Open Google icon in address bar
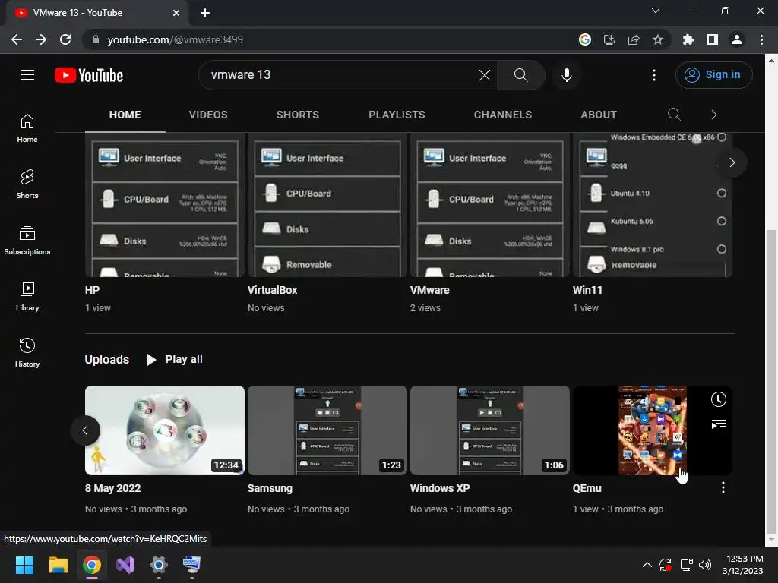The height and width of the screenshot is (583, 778). [x=584, y=39]
